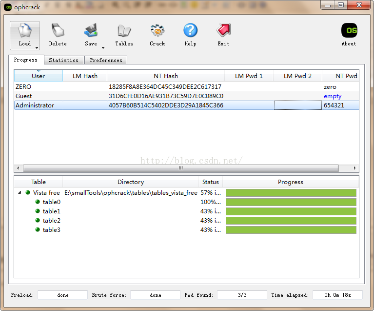Click the horizontal scrollbar thumb

point(181,168)
